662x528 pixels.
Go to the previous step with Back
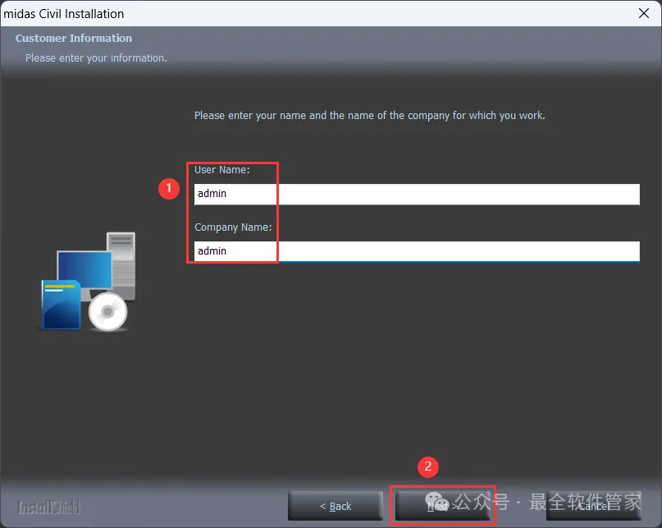tap(336, 506)
